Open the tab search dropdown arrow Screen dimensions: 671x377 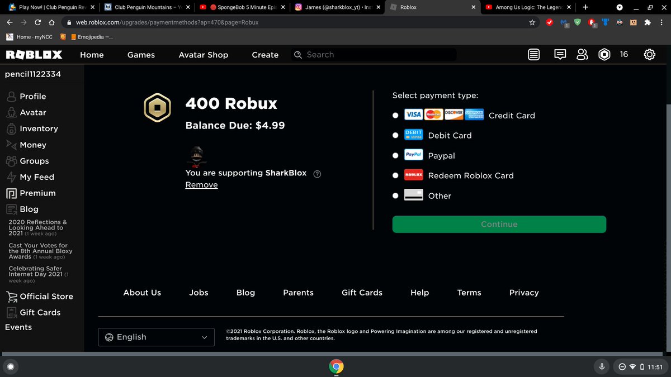tap(620, 7)
